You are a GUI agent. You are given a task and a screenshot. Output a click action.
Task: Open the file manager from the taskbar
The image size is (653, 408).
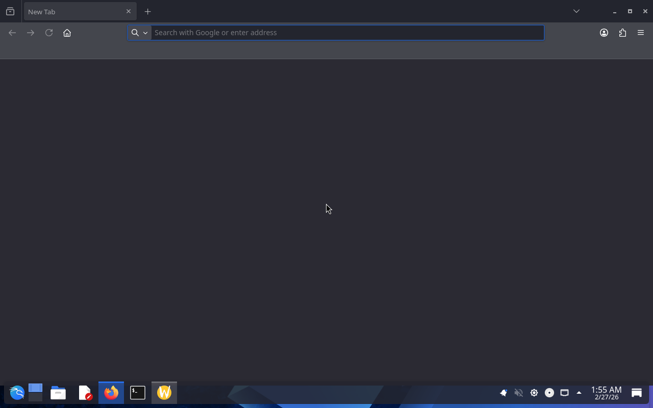pos(58,393)
